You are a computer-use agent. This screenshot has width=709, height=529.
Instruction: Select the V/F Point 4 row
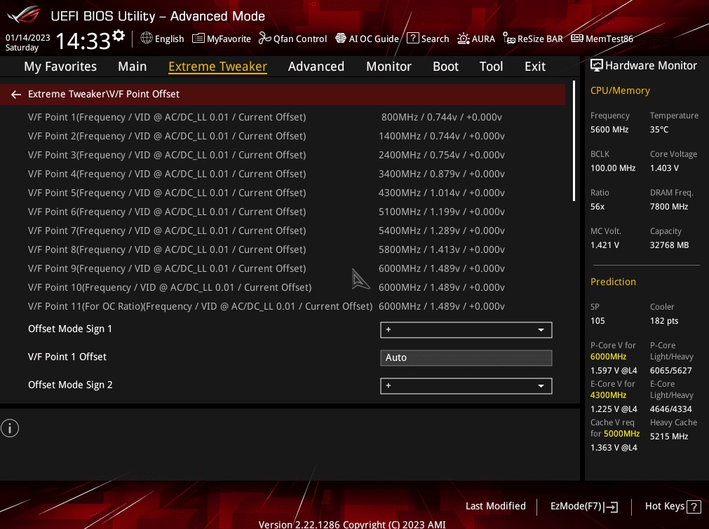coord(283,174)
